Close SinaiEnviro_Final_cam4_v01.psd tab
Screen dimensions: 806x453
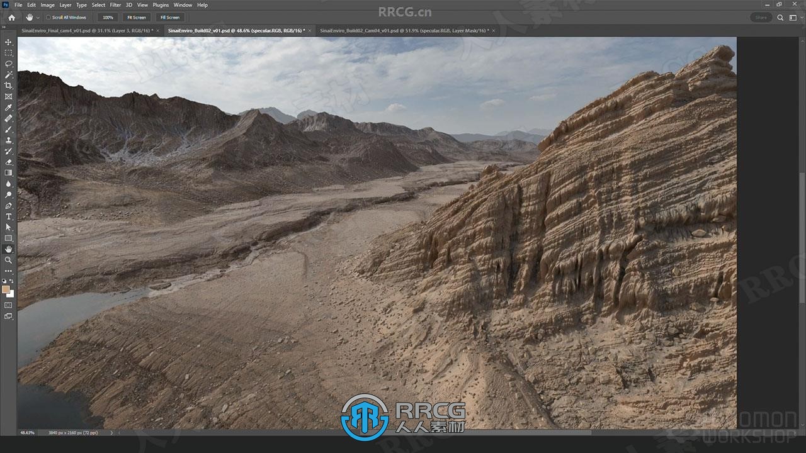pyautogui.click(x=159, y=30)
